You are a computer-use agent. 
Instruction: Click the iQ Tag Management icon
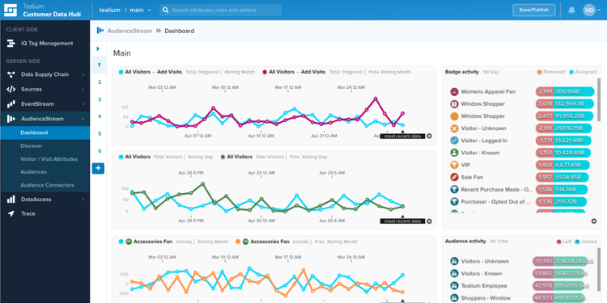[11, 44]
